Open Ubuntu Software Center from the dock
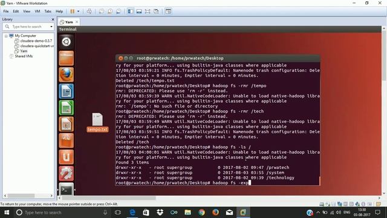Screen dimensions: 387x218 coord(66,140)
